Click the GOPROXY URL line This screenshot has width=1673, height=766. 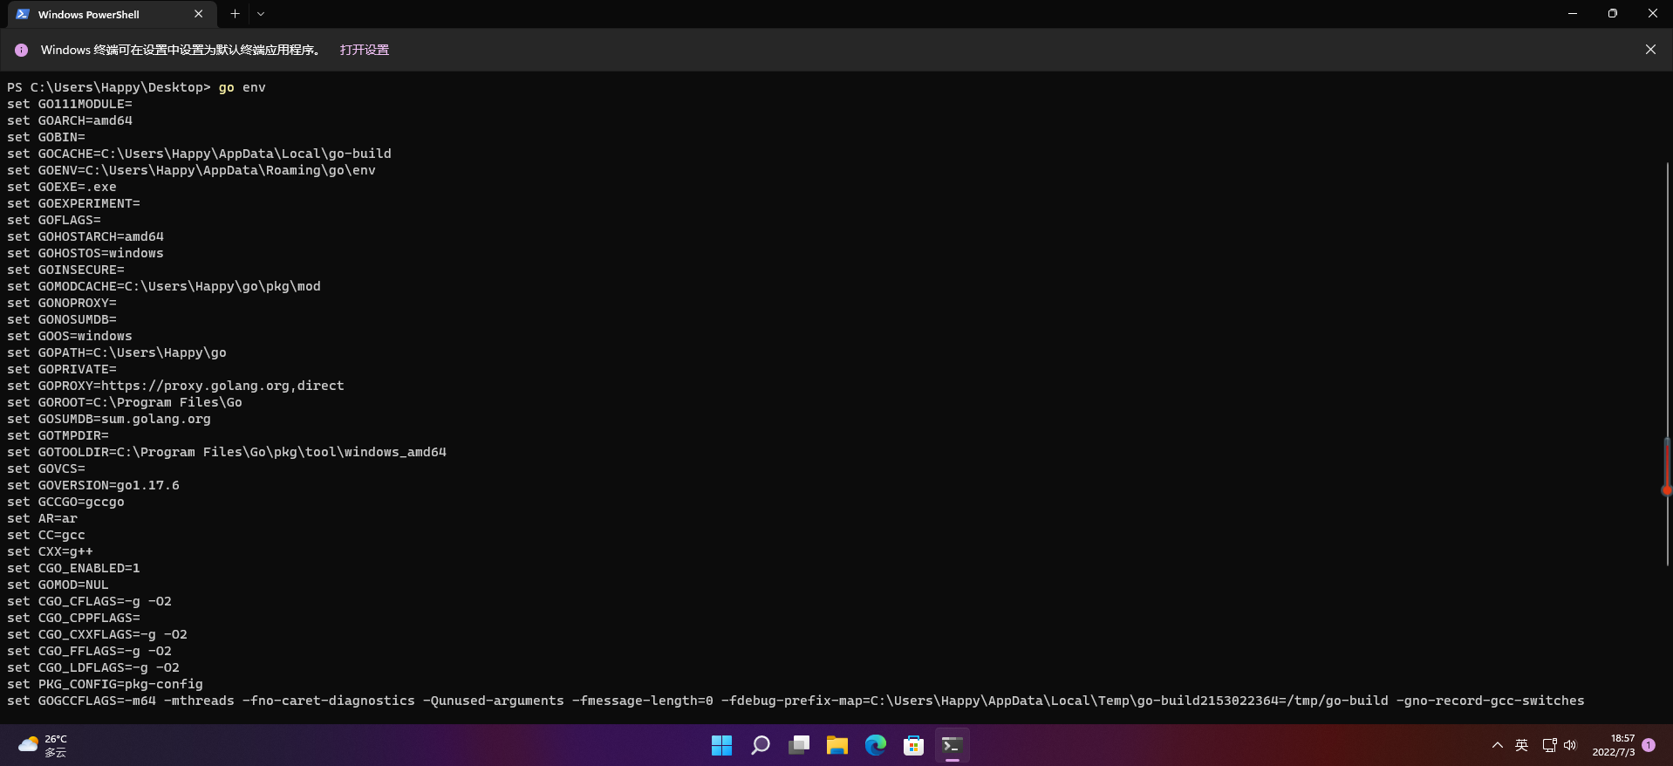(x=175, y=386)
